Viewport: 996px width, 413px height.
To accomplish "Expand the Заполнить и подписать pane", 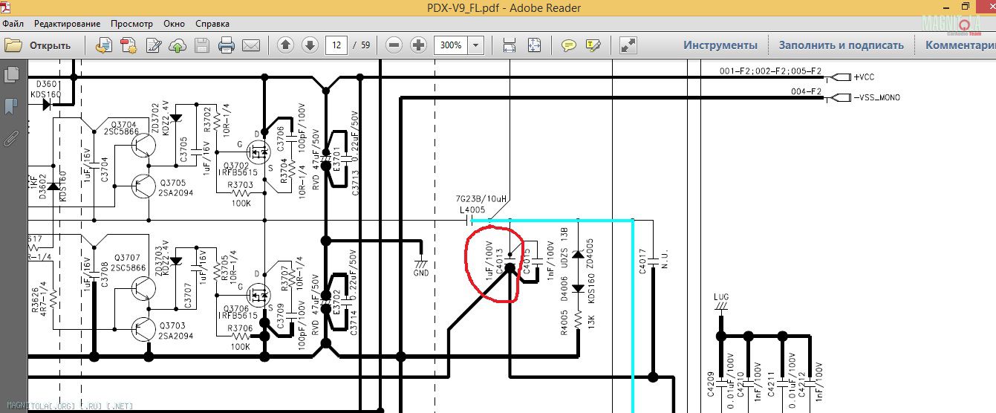I will (x=841, y=45).
